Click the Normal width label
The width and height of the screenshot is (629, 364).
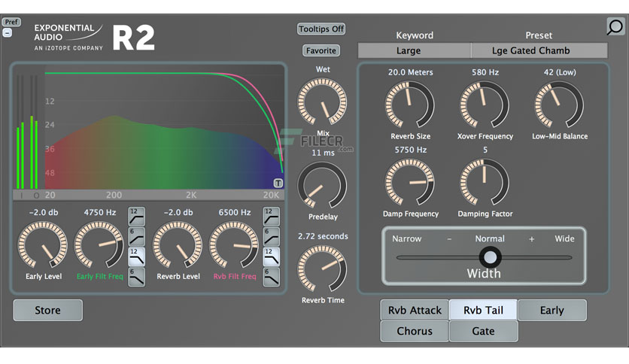point(490,238)
